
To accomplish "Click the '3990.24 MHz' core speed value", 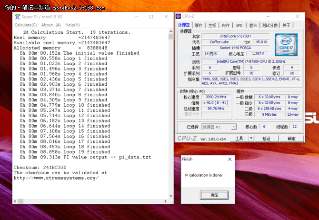I will [216, 97].
